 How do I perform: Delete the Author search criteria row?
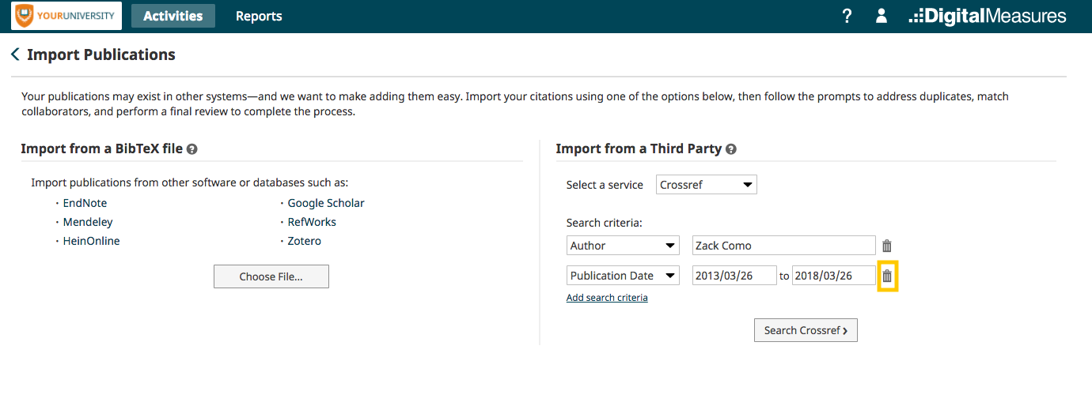pyautogui.click(x=887, y=246)
